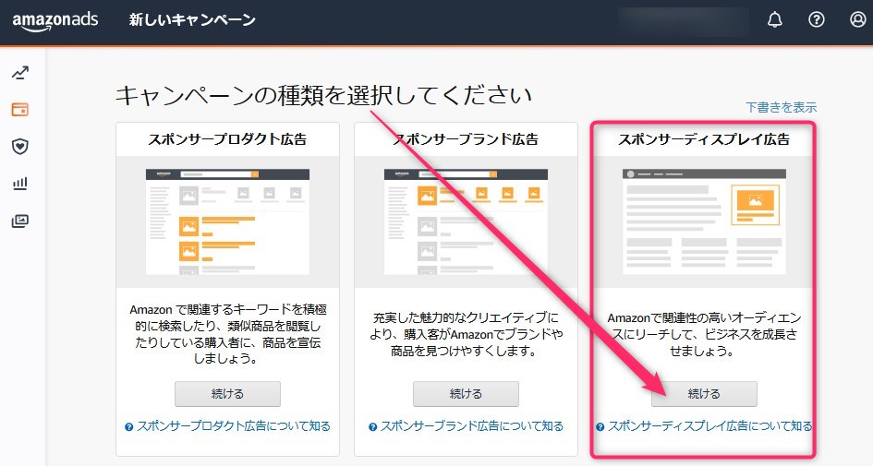The height and width of the screenshot is (466, 873).
Task: Open the notifications bell
Action: click(774, 20)
